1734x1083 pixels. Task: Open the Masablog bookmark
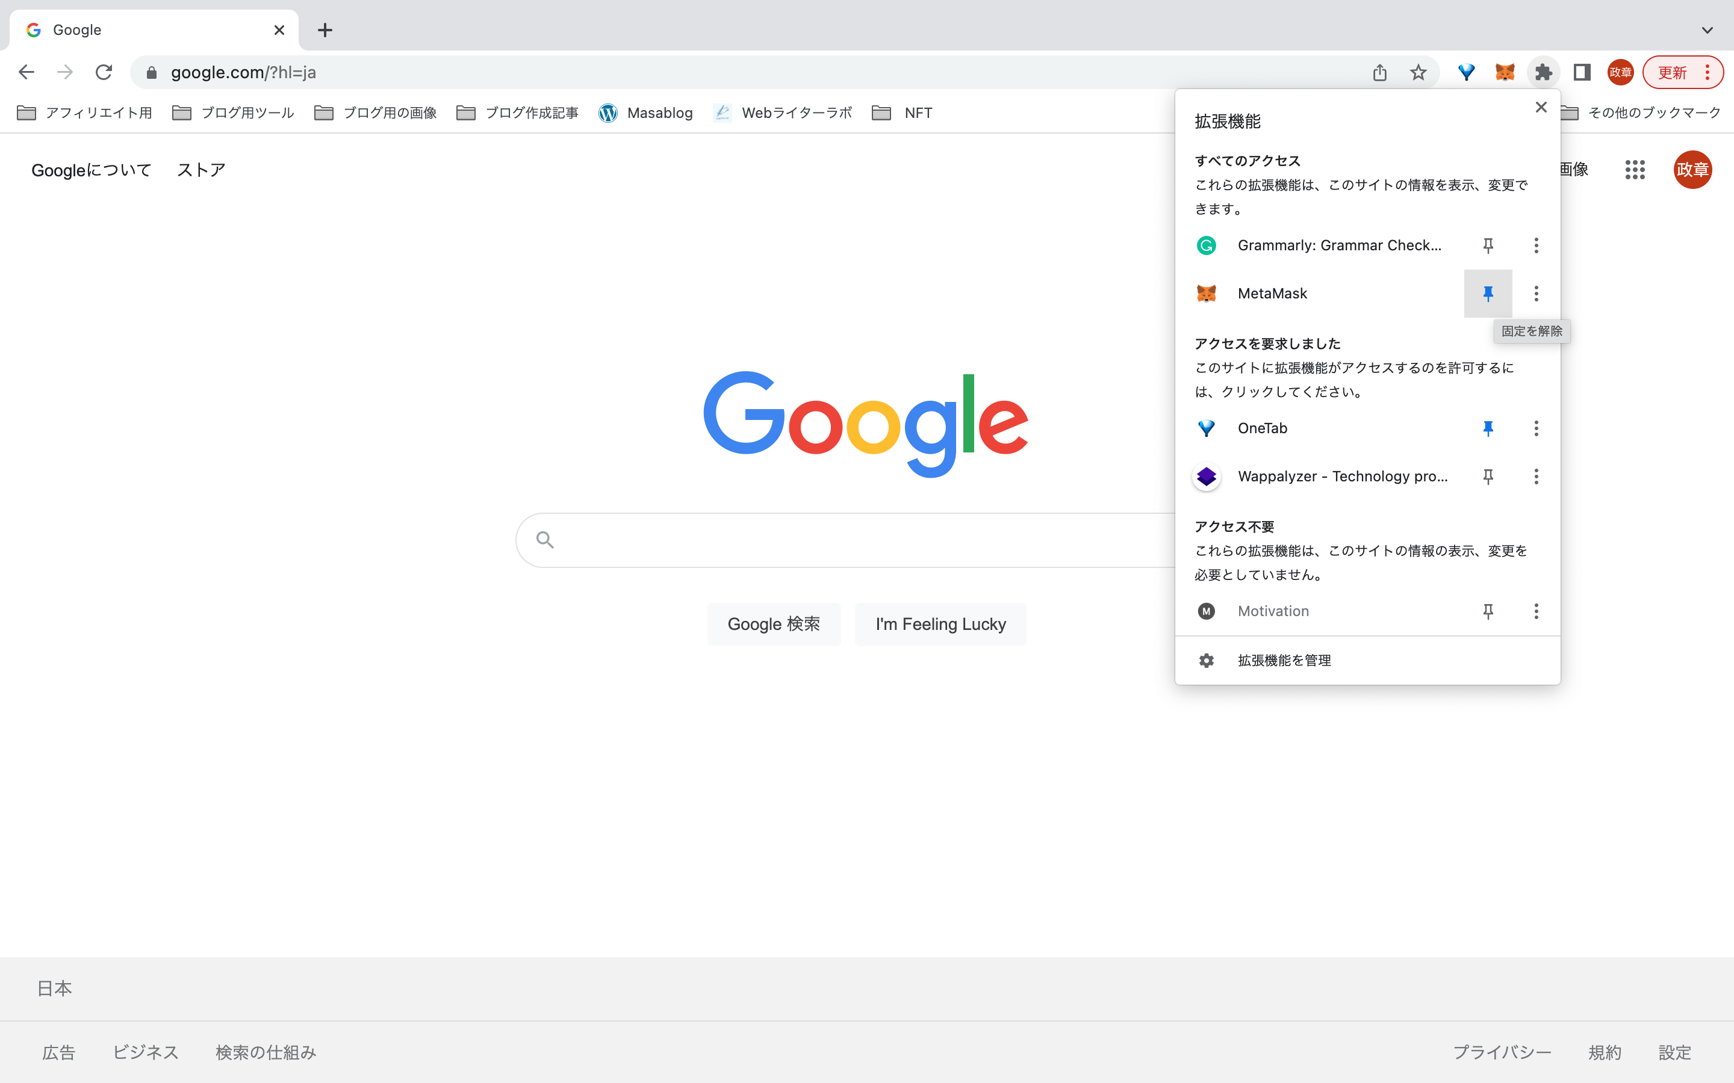pos(645,113)
